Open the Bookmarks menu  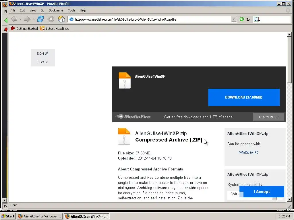point(56,10)
